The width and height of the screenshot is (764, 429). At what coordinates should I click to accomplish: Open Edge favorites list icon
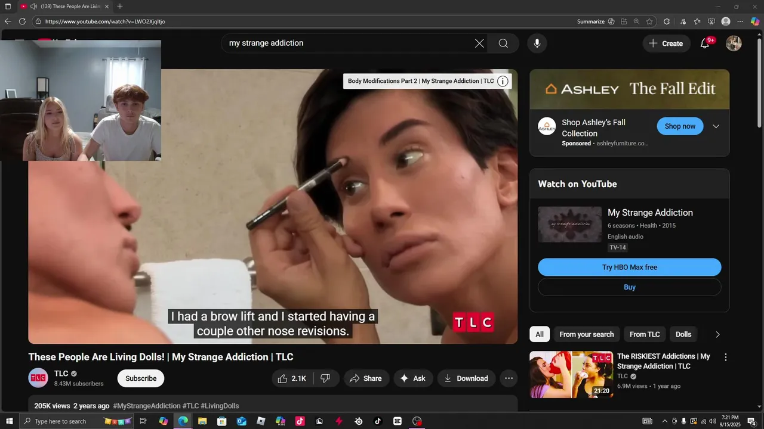click(697, 21)
